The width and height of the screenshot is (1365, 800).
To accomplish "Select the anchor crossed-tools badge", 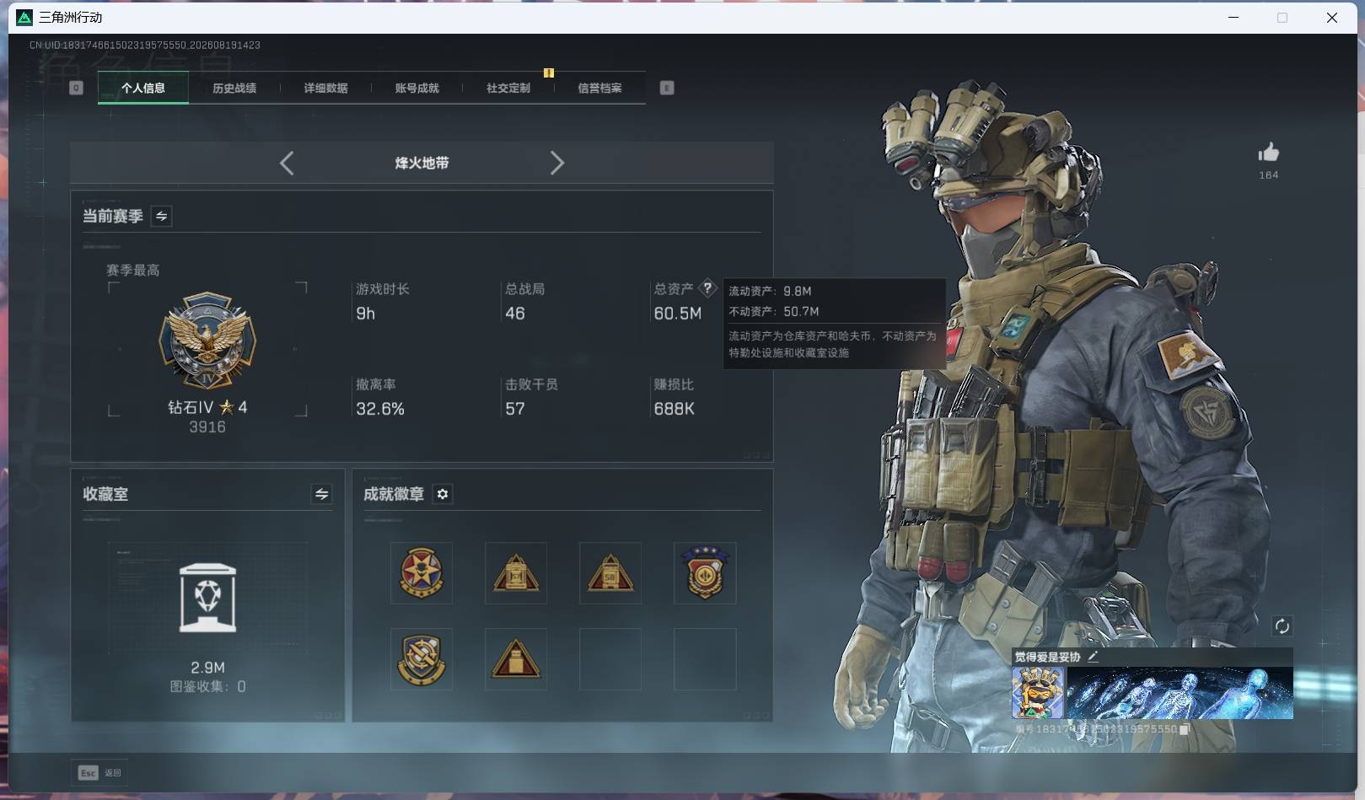I will 422,659.
